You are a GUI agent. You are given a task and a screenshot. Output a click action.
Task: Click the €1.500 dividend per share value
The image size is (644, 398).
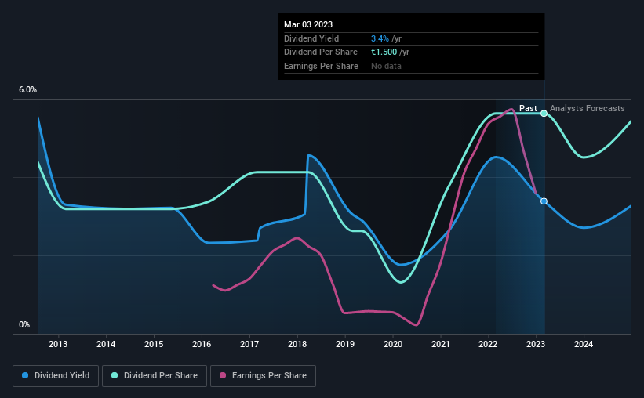coord(384,52)
